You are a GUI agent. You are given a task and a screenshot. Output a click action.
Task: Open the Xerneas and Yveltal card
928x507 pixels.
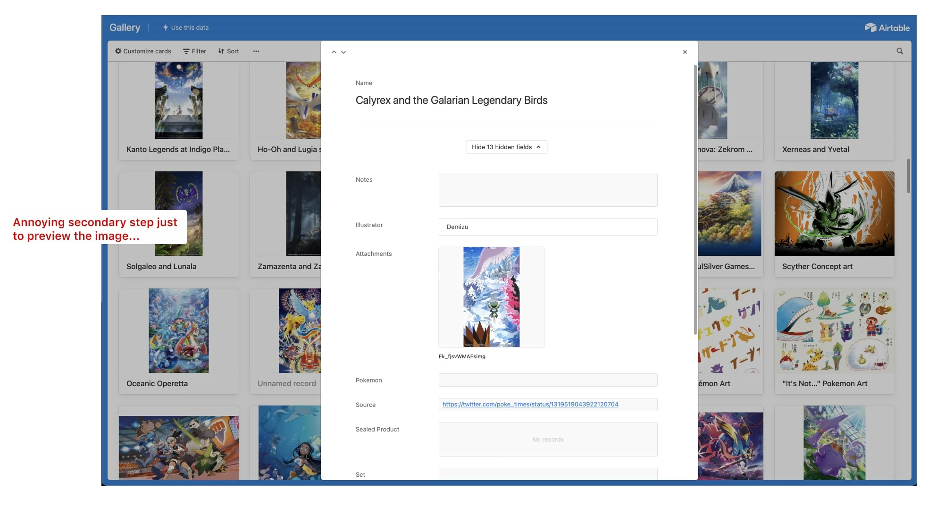click(834, 110)
